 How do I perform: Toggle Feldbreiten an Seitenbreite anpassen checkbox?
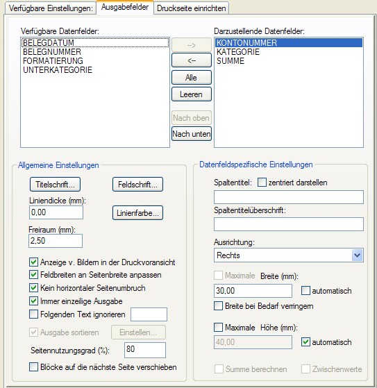click(33, 275)
